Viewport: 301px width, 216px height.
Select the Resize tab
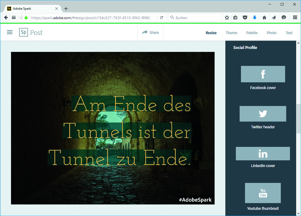pos(211,33)
